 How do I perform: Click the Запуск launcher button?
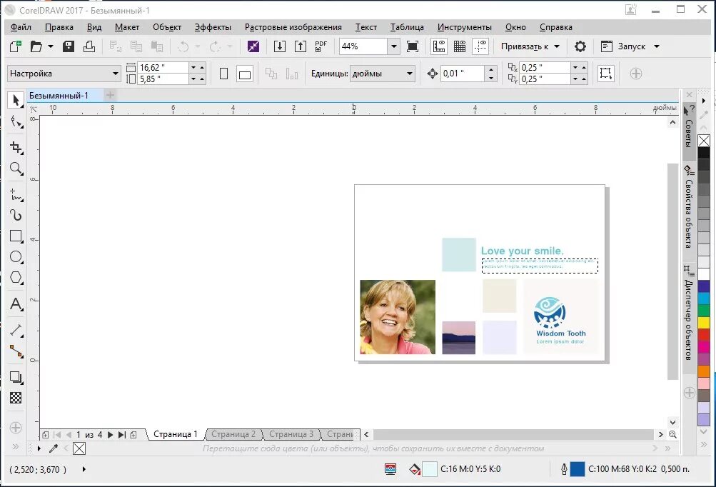(x=623, y=46)
